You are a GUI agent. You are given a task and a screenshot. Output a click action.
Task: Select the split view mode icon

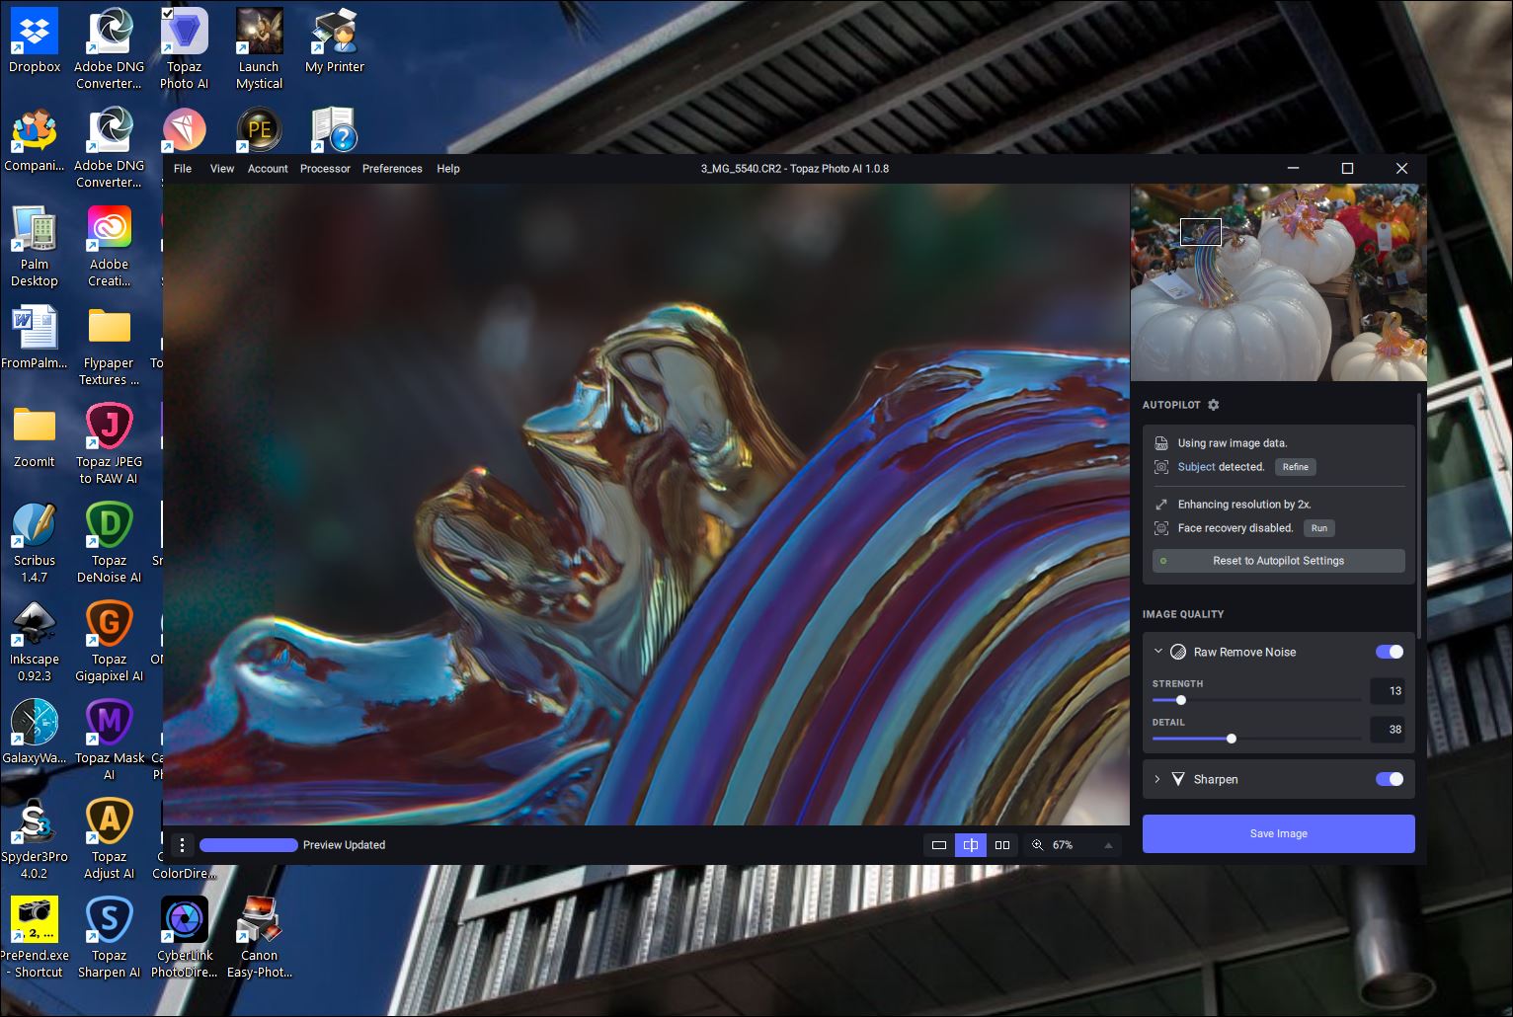pyautogui.click(x=971, y=845)
